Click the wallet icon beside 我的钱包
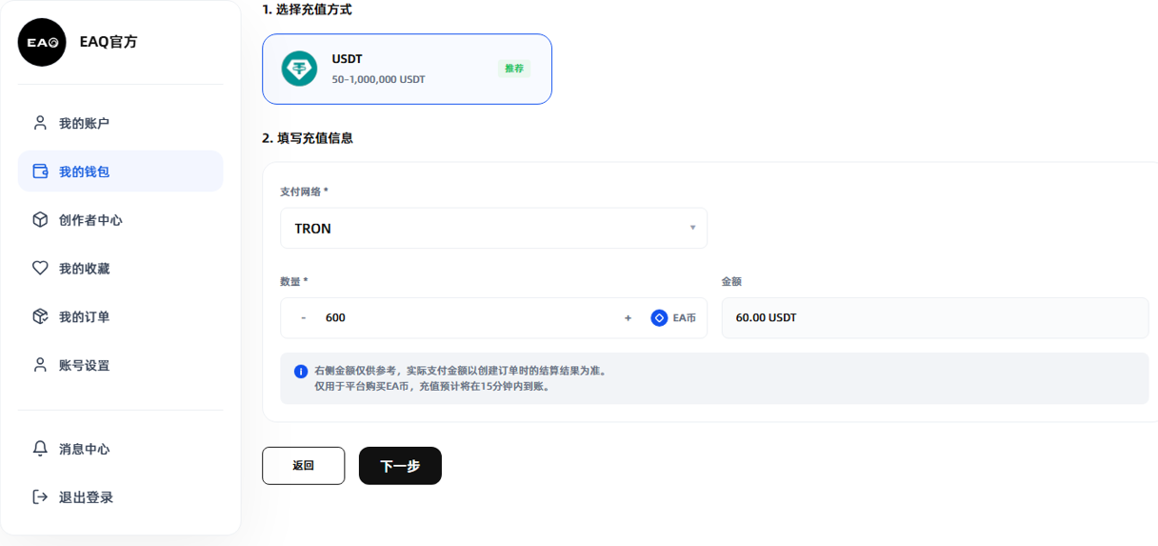This screenshot has height=546, width=1158. click(x=40, y=172)
